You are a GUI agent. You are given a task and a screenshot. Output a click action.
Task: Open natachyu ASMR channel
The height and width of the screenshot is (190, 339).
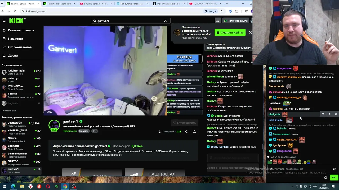coord(21,80)
